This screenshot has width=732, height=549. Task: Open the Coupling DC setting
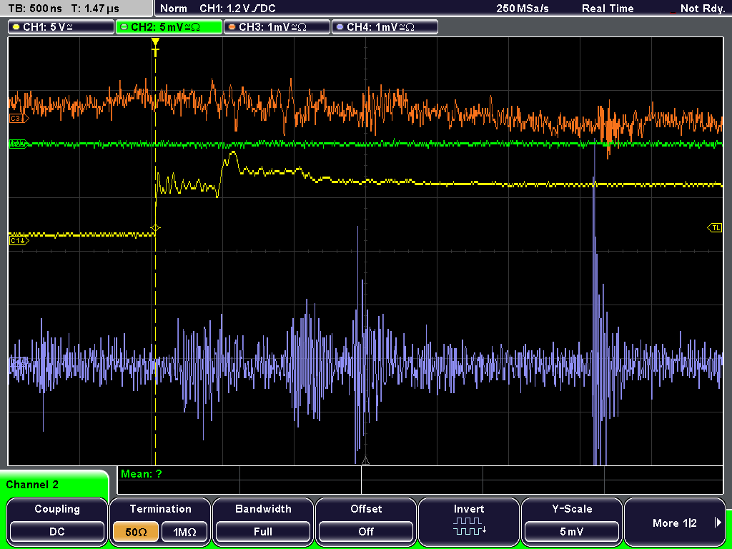[57, 532]
